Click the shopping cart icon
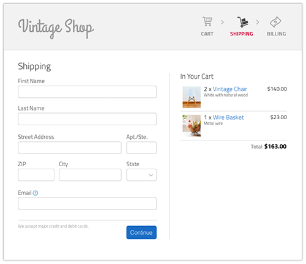The height and width of the screenshot is (264, 306). pos(207,21)
